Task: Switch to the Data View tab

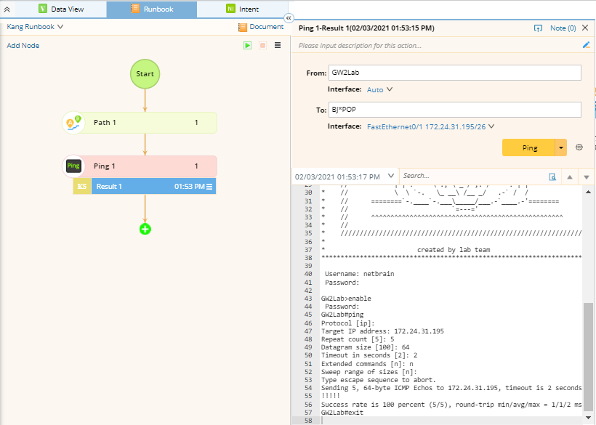Action: point(60,9)
